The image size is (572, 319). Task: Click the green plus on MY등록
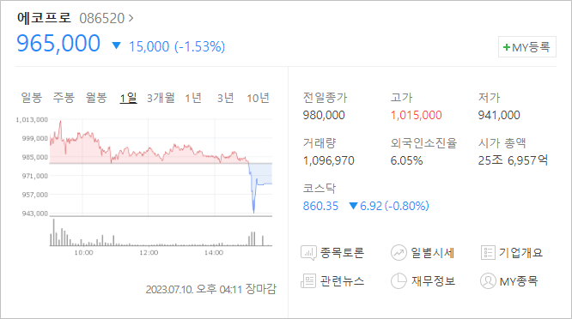click(x=507, y=47)
